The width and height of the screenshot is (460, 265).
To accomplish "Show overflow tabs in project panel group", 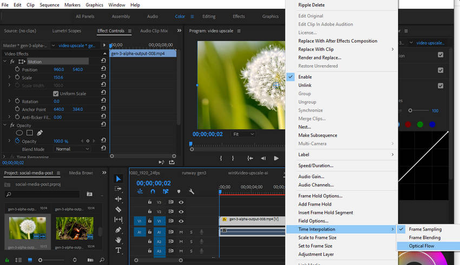I will [x=104, y=173].
